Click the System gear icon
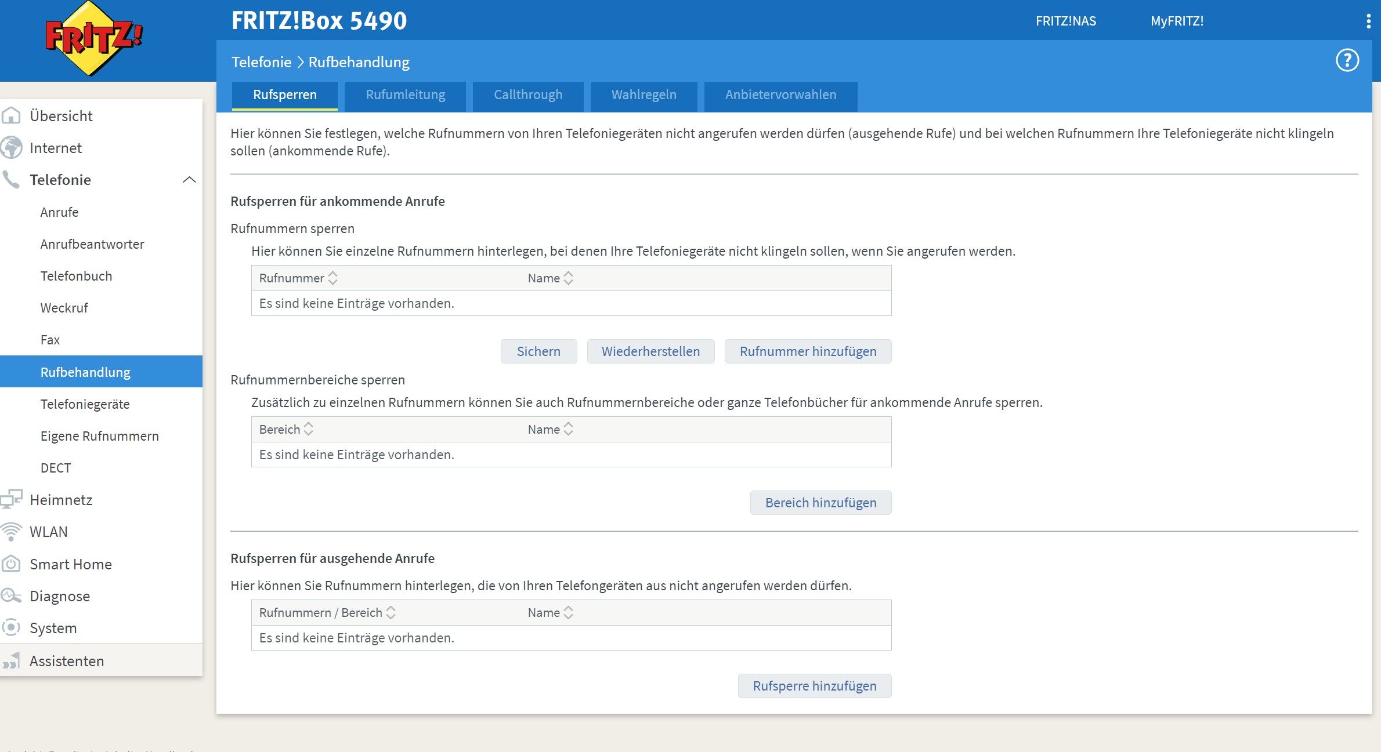Screen dimensions: 1381x752 [x=12, y=627]
